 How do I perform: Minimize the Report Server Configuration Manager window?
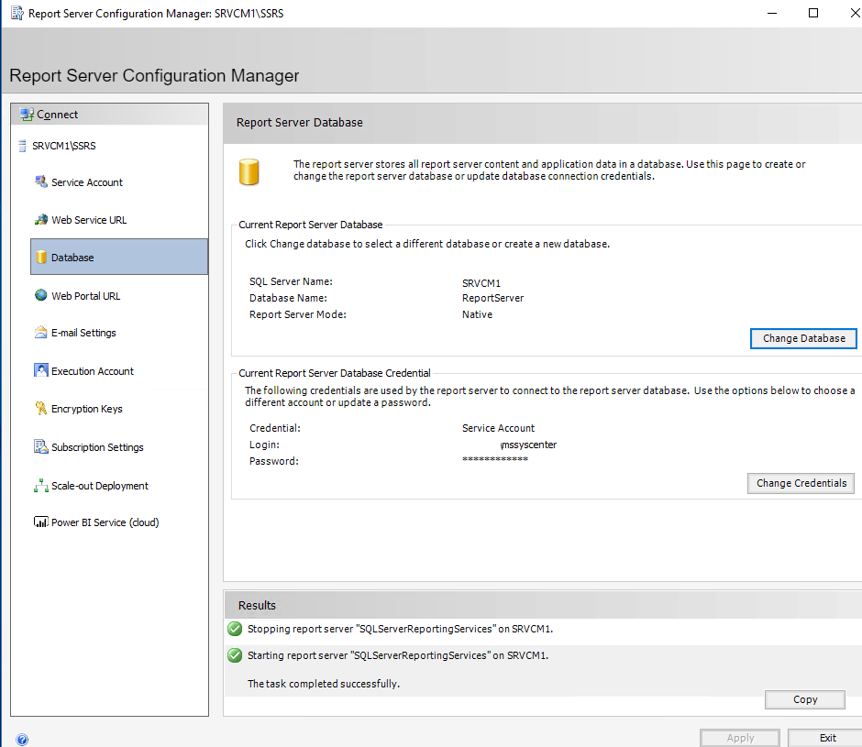(x=772, y=13)
